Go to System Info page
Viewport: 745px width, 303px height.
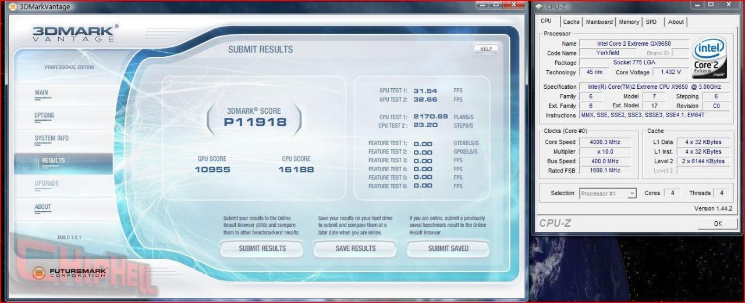pos(51,139)
